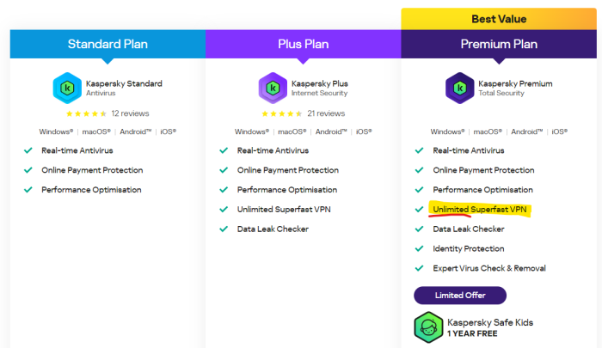Image resolution: width=602 pixels, height=348 pixels.
Task: Select the Plus Plan header tab
Action: tap(303, 44)
